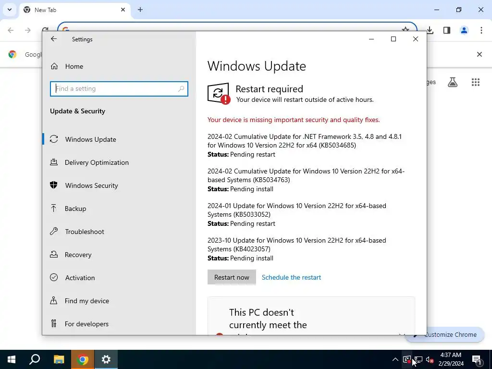Click the For developers tools icon
The width and height of the screenshot is (492, 369).
(54, 323)
